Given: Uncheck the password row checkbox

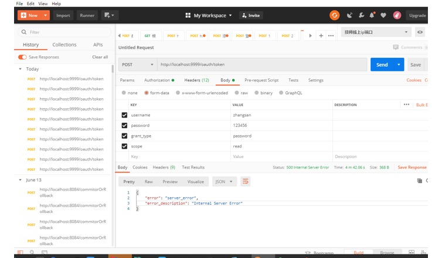Looking at the screenshot, I should click(x=124, y=125).
